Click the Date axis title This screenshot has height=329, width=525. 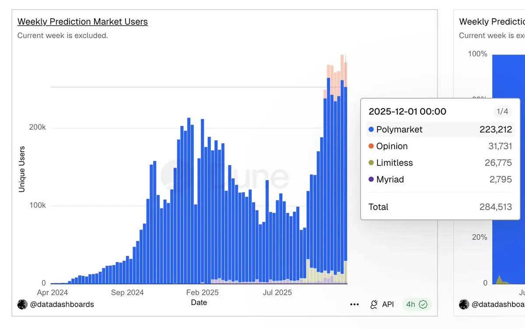click(x=199, y=302)
